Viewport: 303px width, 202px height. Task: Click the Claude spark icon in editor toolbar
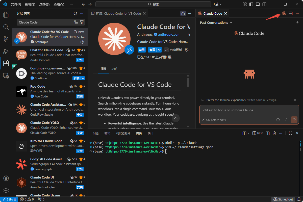284,13
